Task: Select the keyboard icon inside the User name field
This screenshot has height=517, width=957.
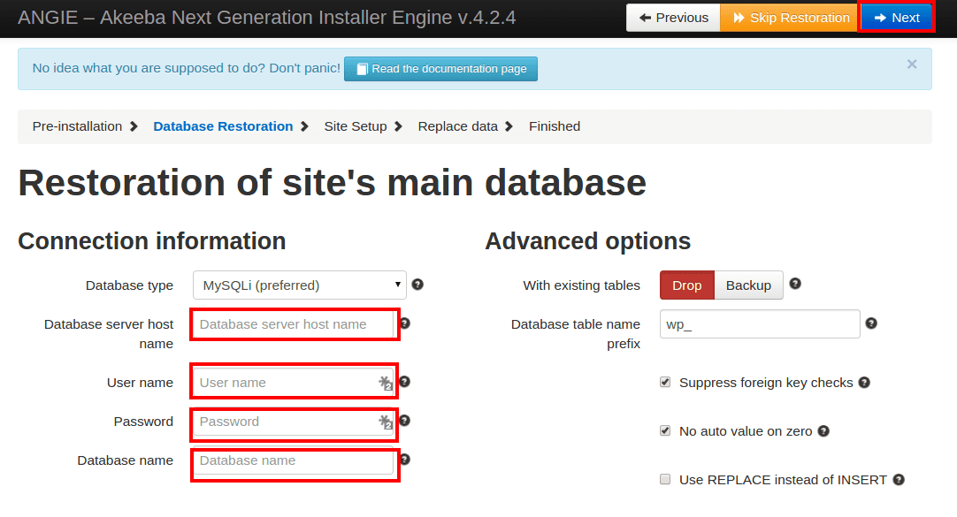Action: (387, 382)
